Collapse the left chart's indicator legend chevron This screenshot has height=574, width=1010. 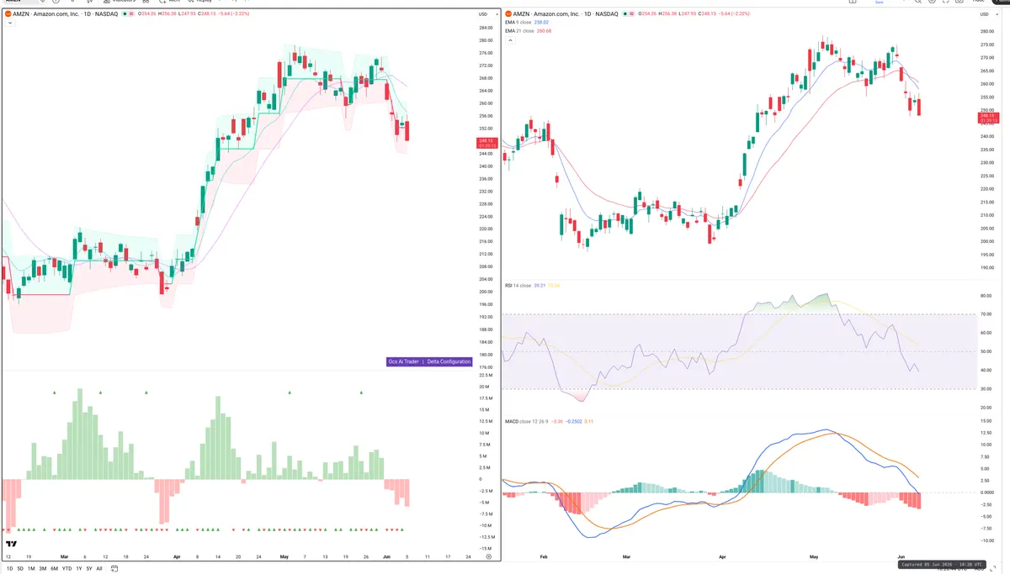click(x=10, y=23)
